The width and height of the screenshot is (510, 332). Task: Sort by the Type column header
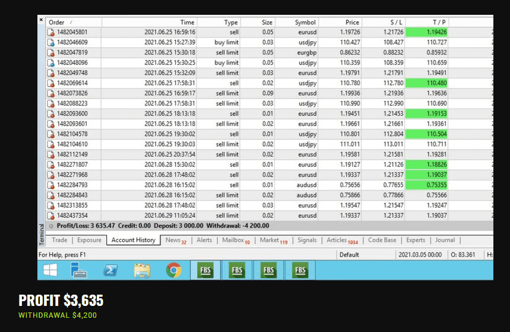click(218, 22)
